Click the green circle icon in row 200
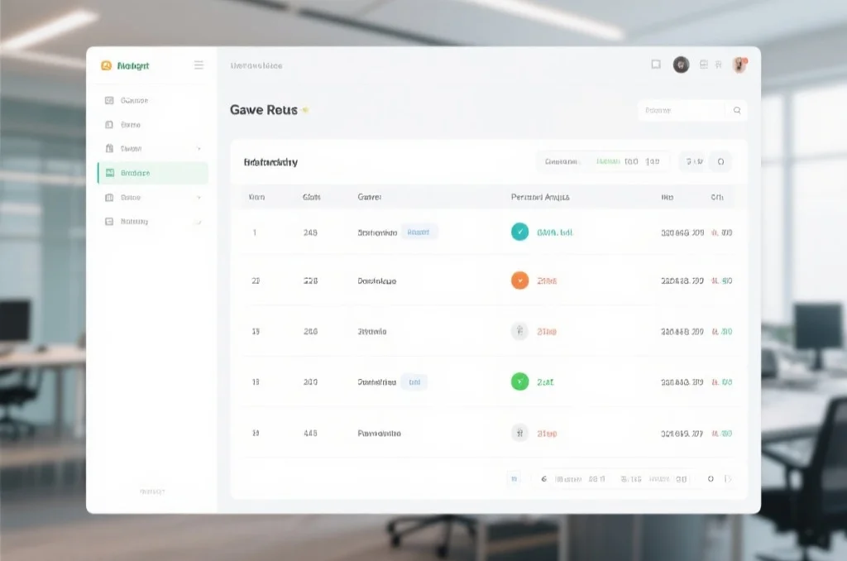The image size is (847, 561). (519, 381)
